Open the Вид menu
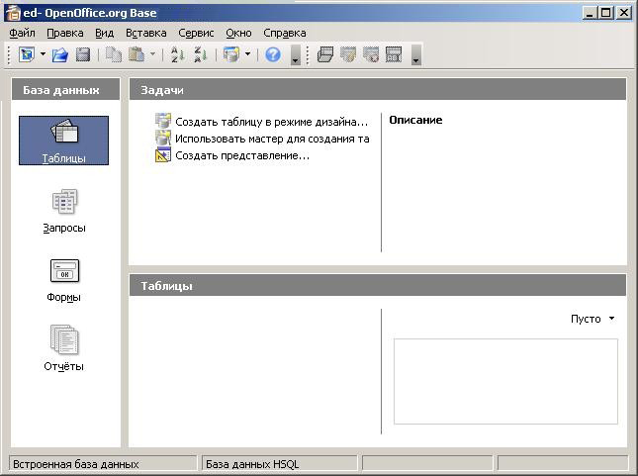This screenshot has height=476, width=638. 104,33
